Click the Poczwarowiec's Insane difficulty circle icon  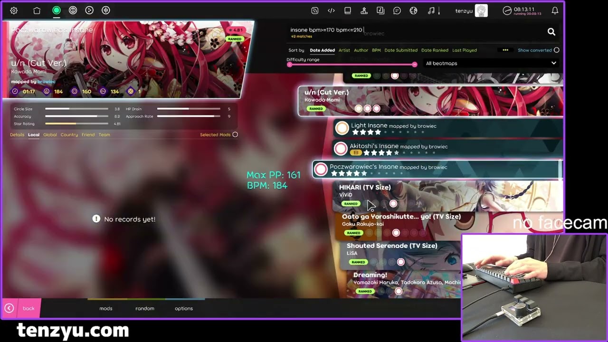(x=321, y=169)
